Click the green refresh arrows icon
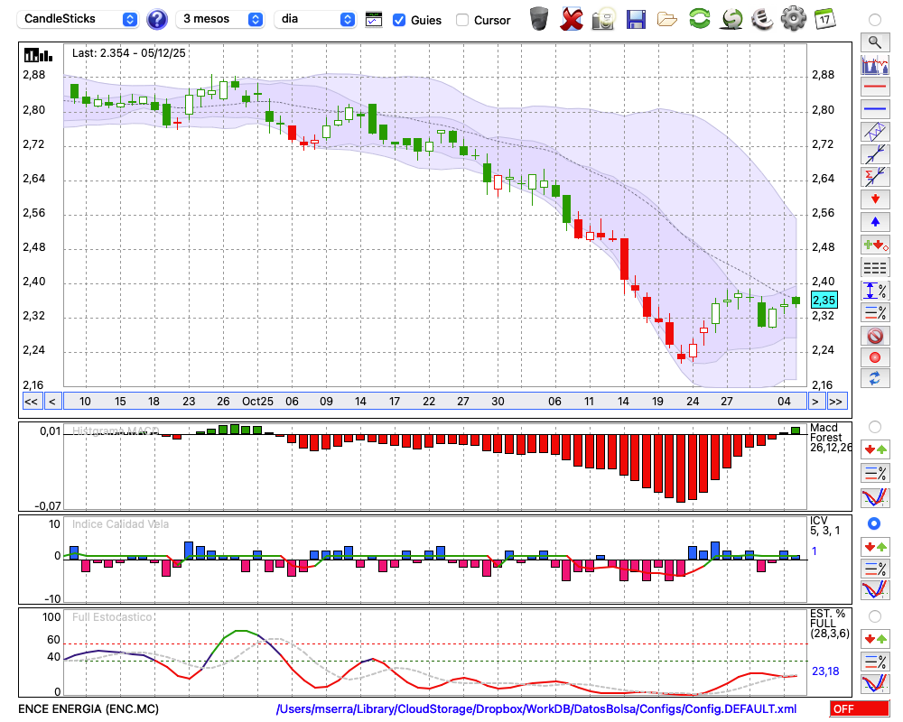This screenshot has width=903, height=722. [x=699, y=19]
